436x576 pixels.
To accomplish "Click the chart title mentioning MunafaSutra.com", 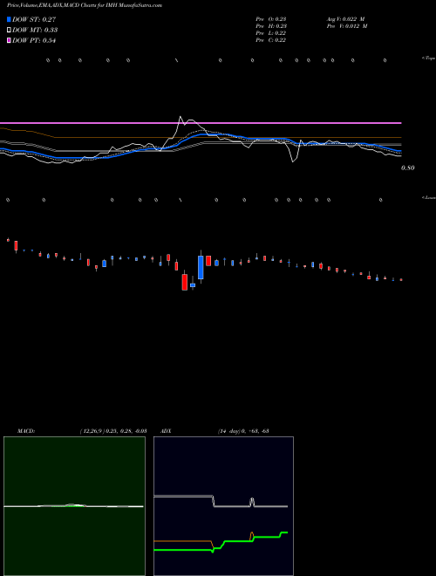I will pos(85,5).
